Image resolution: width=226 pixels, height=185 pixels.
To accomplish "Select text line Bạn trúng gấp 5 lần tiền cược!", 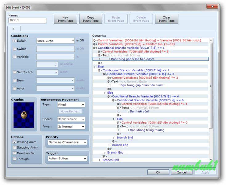I will pyautogui.click(x=150, y=59).
